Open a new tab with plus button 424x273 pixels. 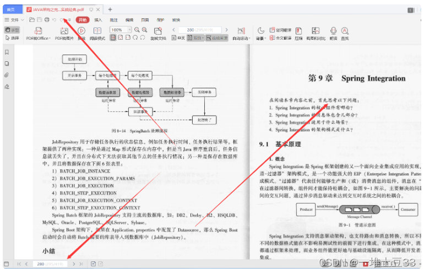coord(110,9)
